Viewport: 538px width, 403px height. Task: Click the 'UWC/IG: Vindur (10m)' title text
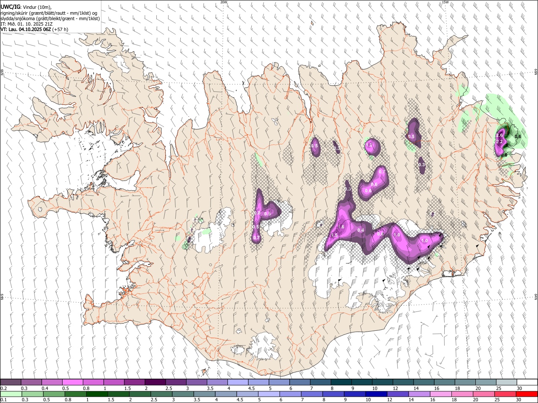(26, 7)
